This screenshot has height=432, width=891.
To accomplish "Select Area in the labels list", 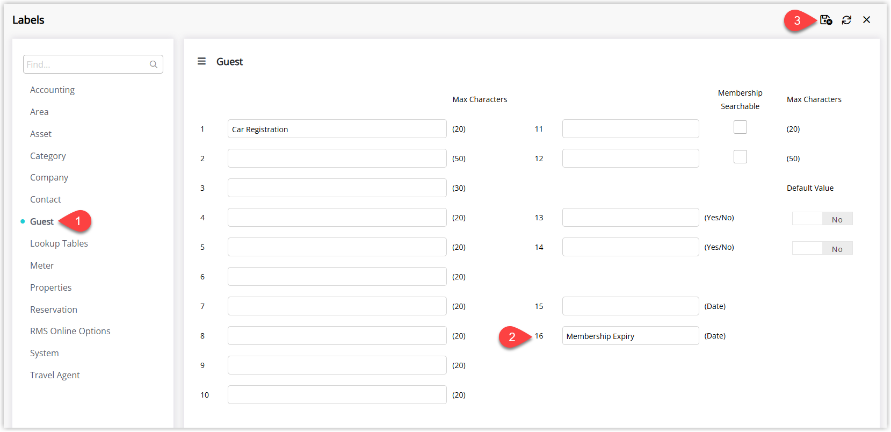I will 39,112.
